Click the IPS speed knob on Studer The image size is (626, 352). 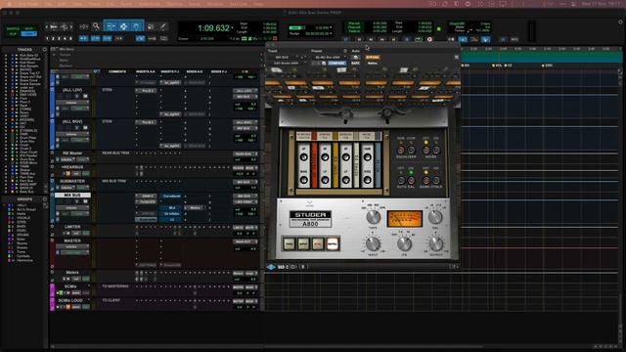[404, 242]
